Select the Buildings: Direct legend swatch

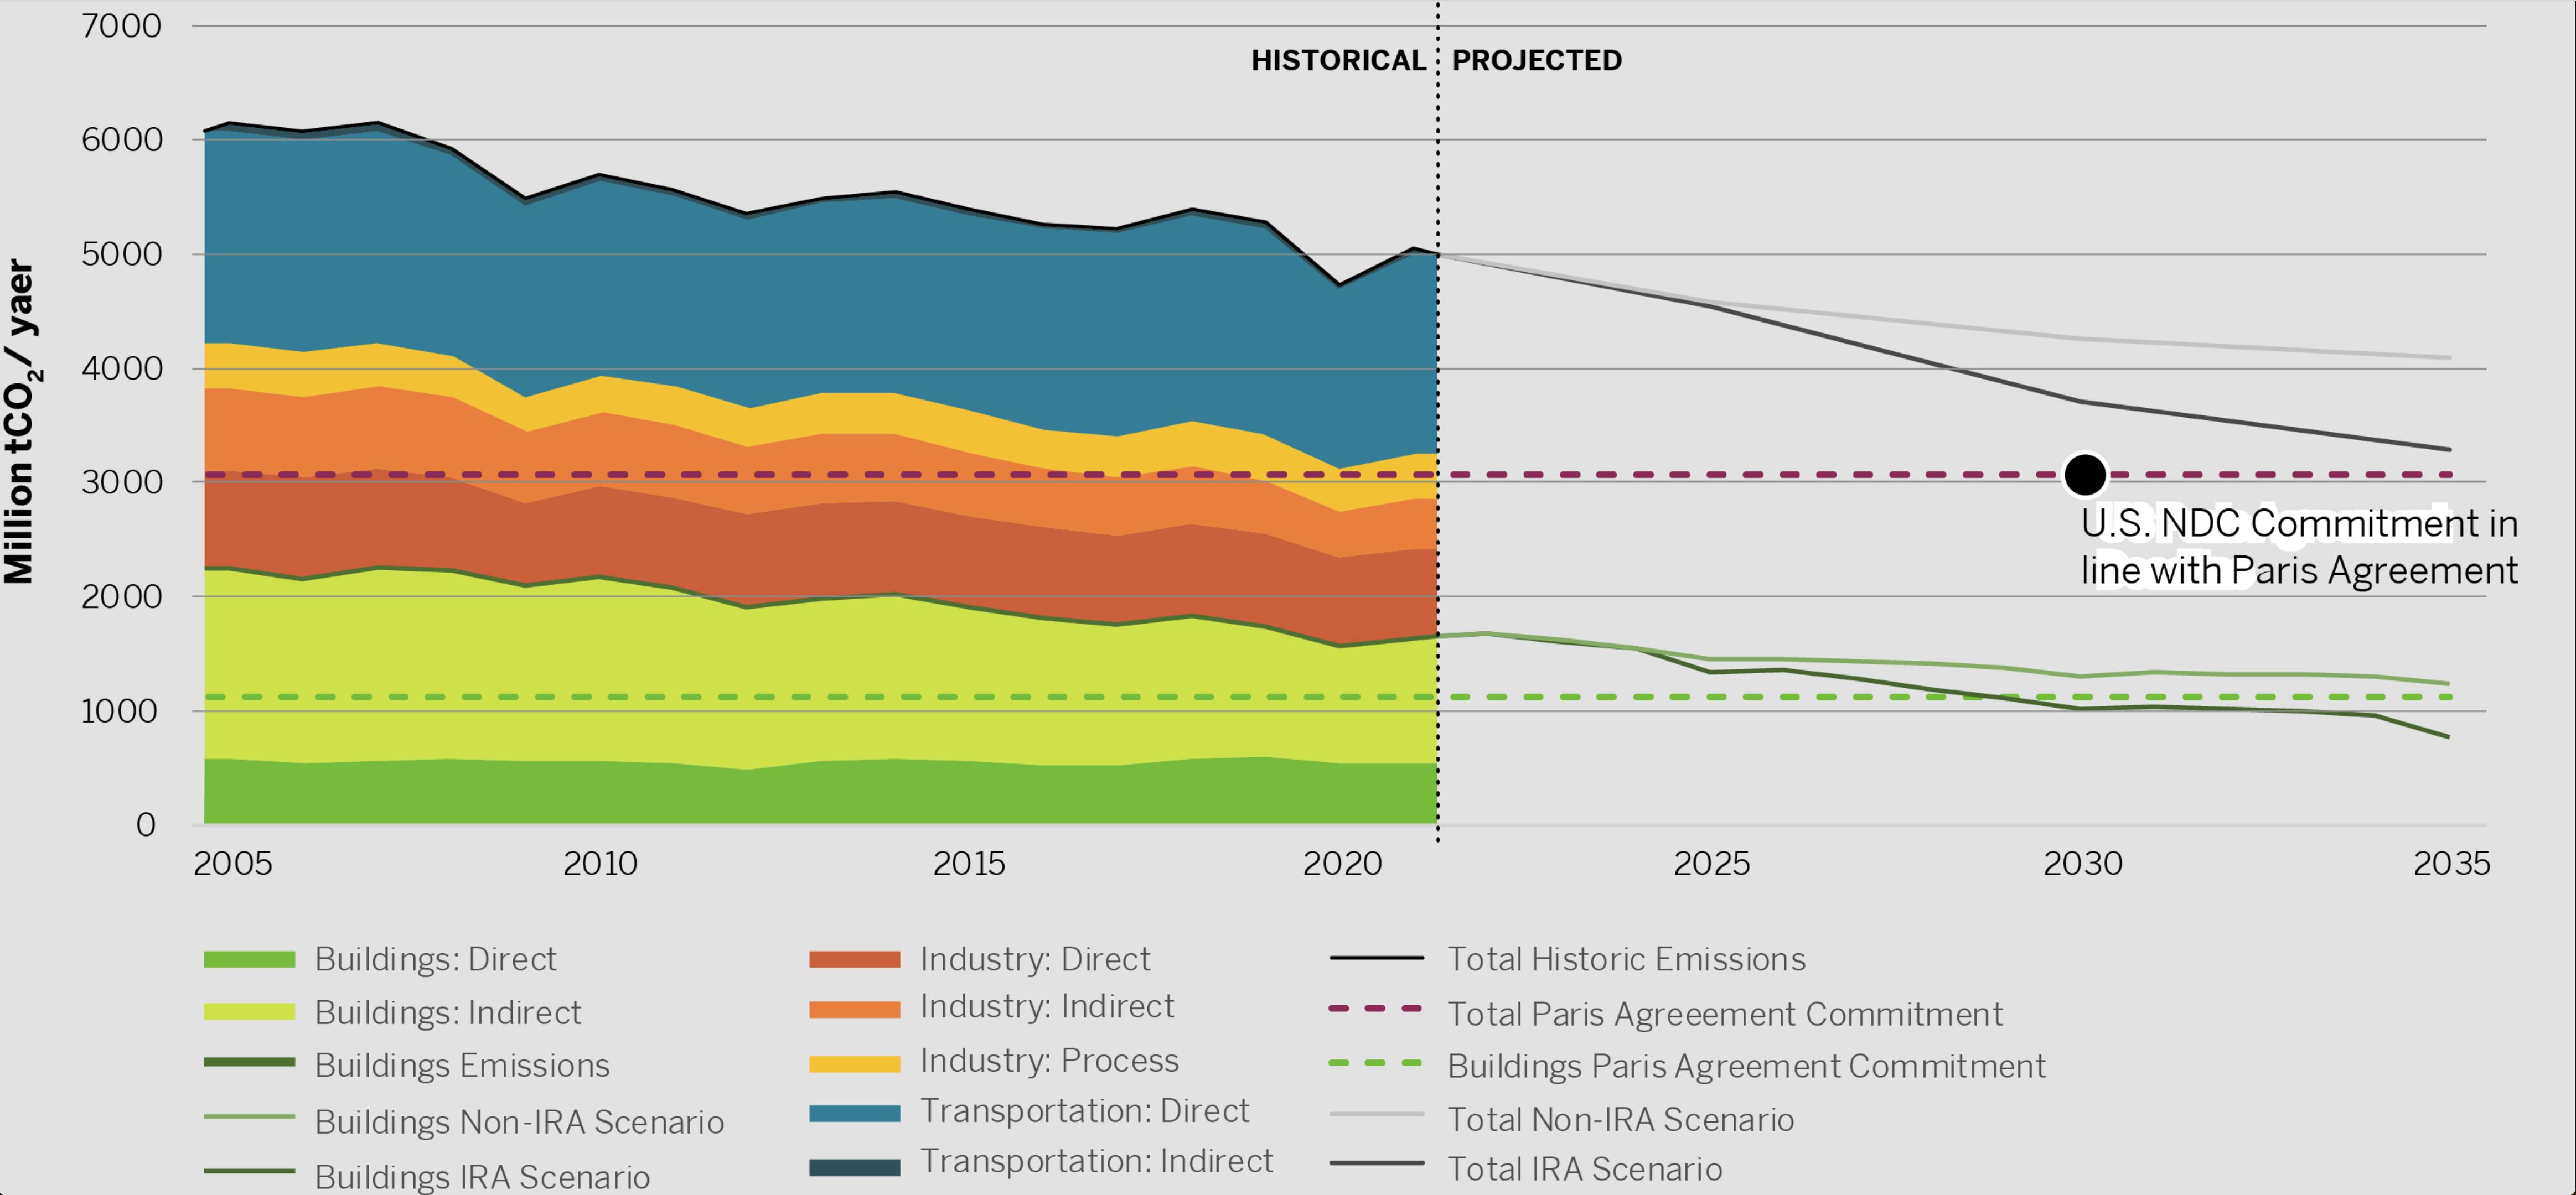coord(250,959)
